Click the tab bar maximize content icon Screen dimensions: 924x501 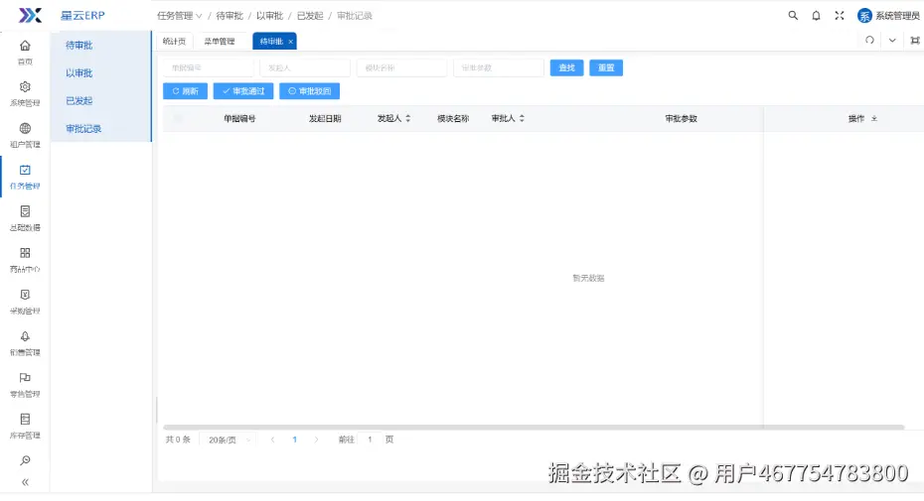click(915, 40)
